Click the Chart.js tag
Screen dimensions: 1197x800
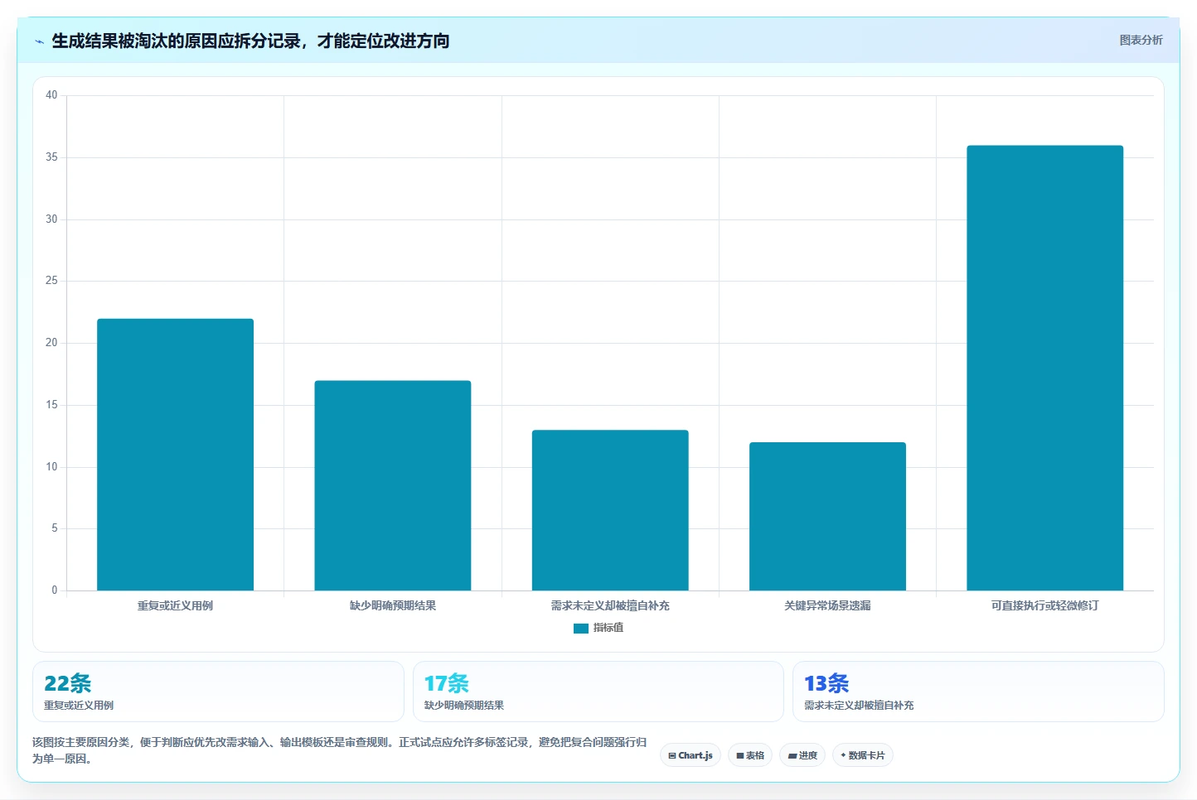pos(691,755)
